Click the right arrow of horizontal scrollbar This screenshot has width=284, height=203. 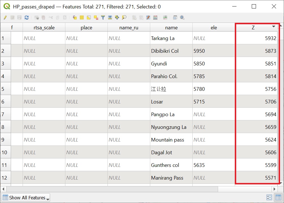[x=274, y=189]
